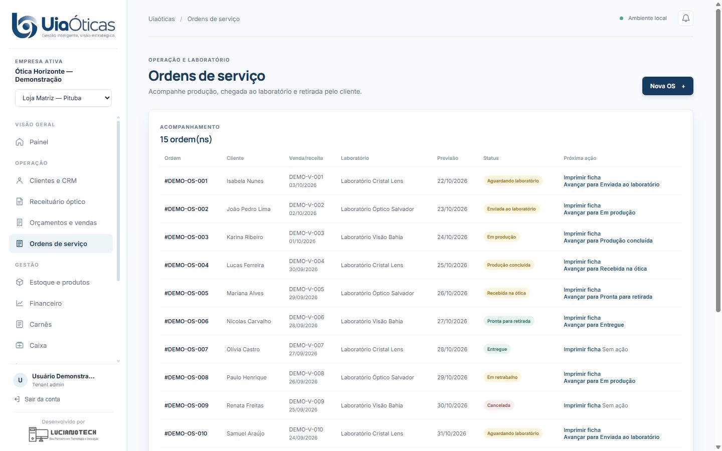Image resolution: width=722 pixels, height=451 pixels.
Task: Click the Clientes e CRM person icon
Action: tap(20, 181)
